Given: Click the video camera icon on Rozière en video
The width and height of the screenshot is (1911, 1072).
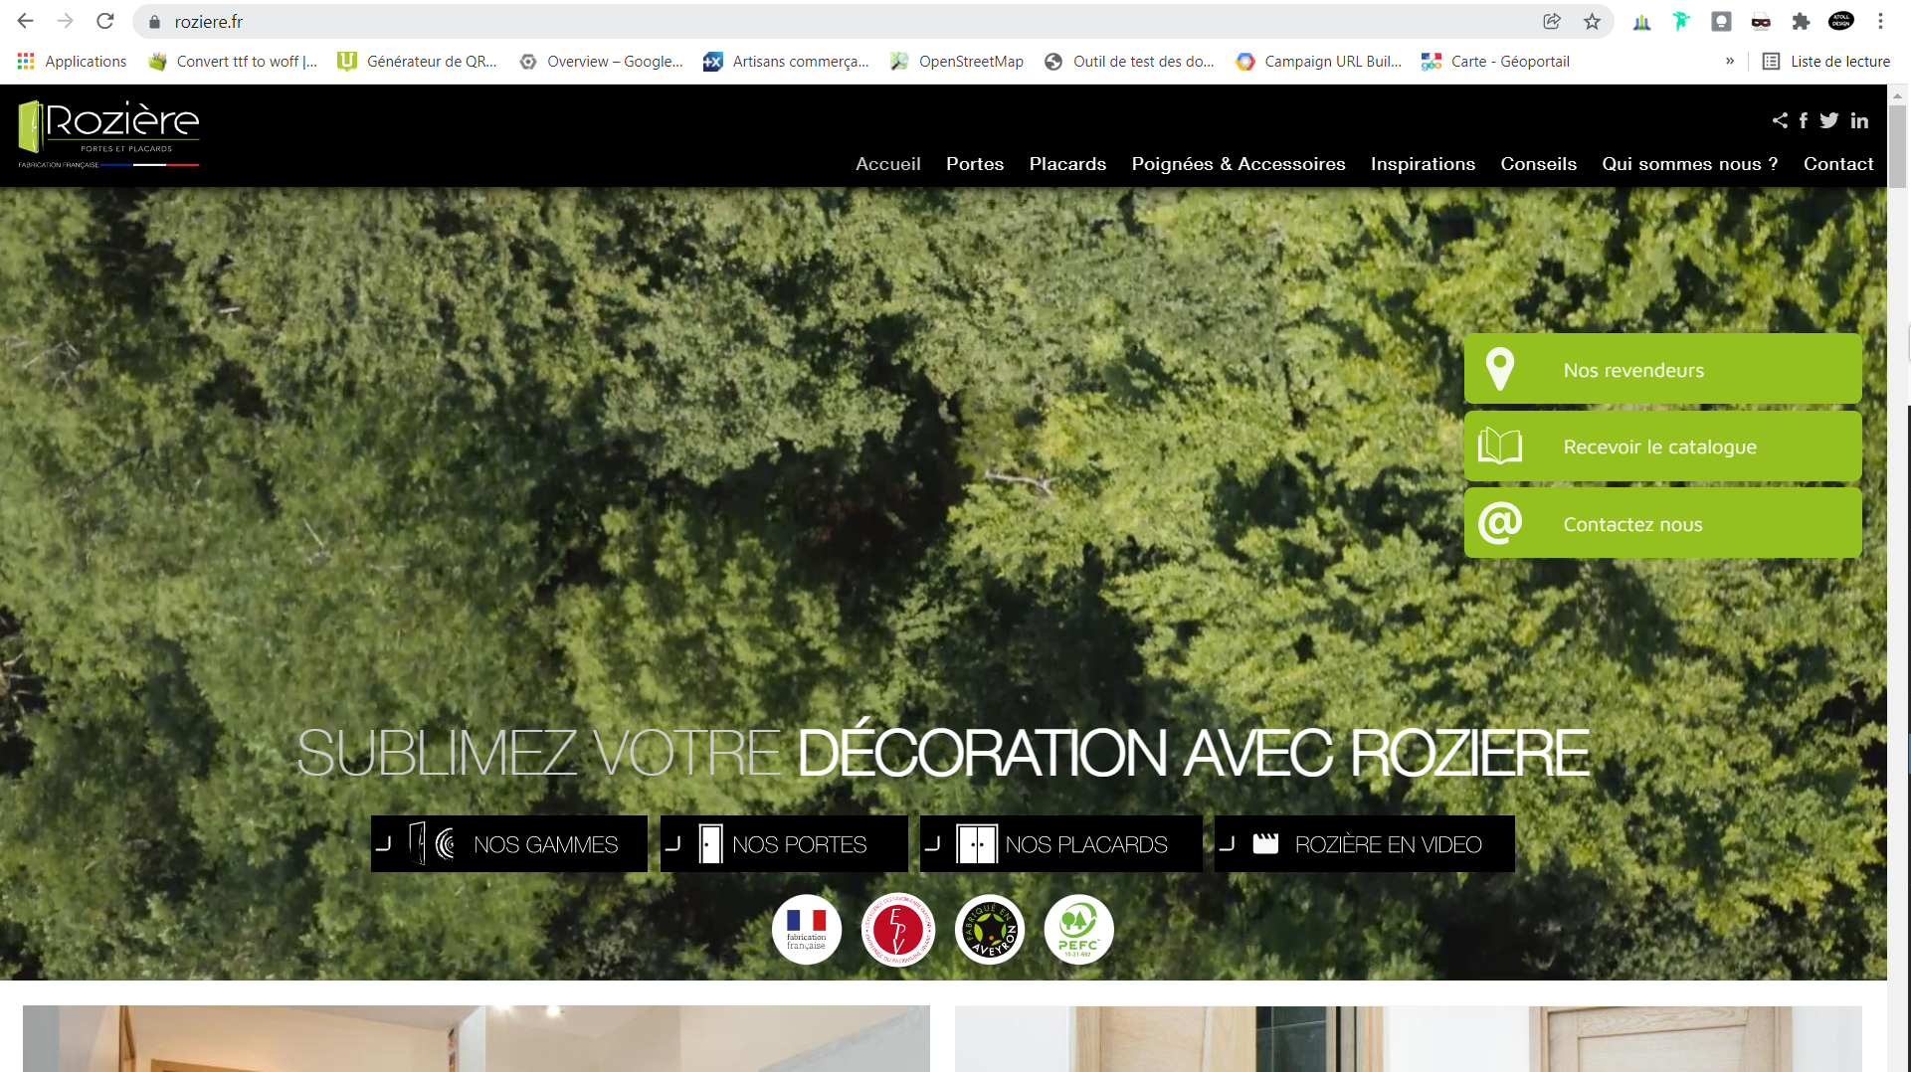Looking at the screenshot, I should tap(1264, 842).
